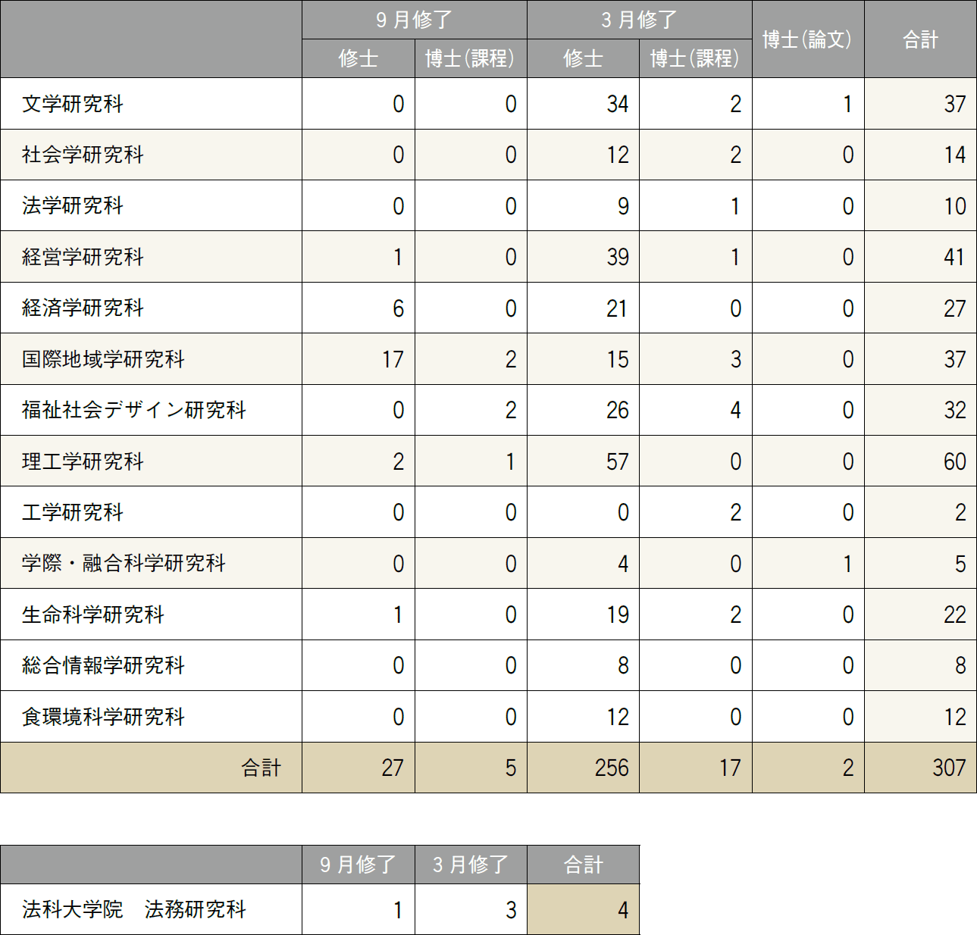The height and width of the screenshot is (935, 977).
Task: Click the 文学研究科 row label
Action: click(x=73, y=104)
